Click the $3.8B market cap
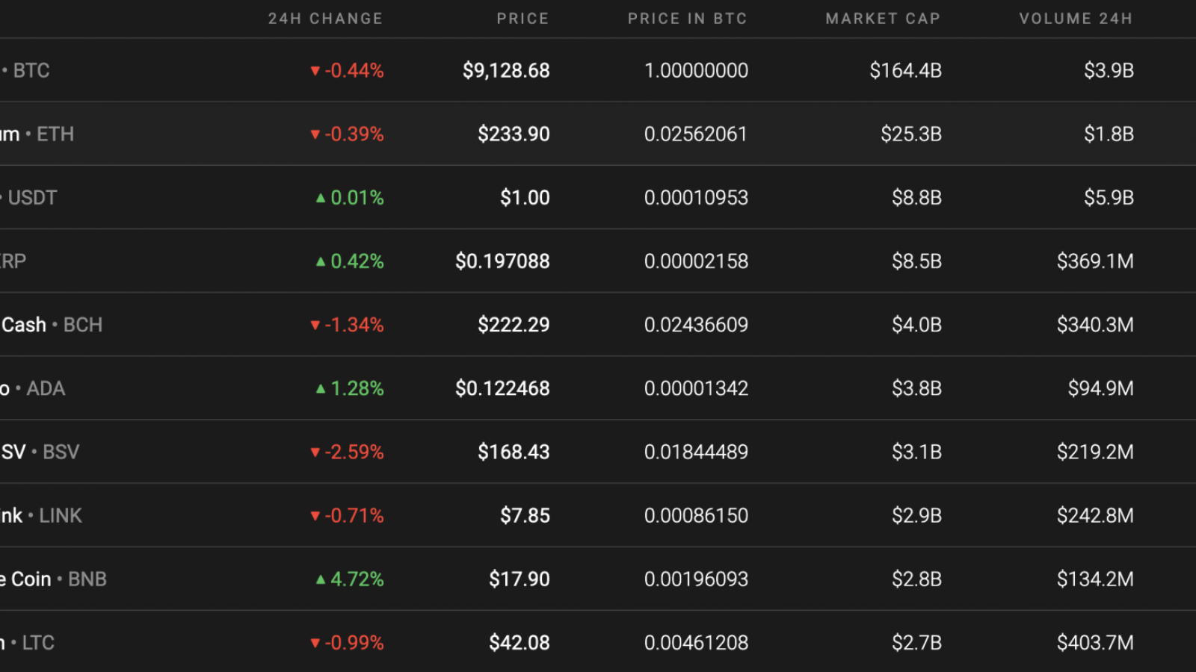 click(x=916, y=388)
